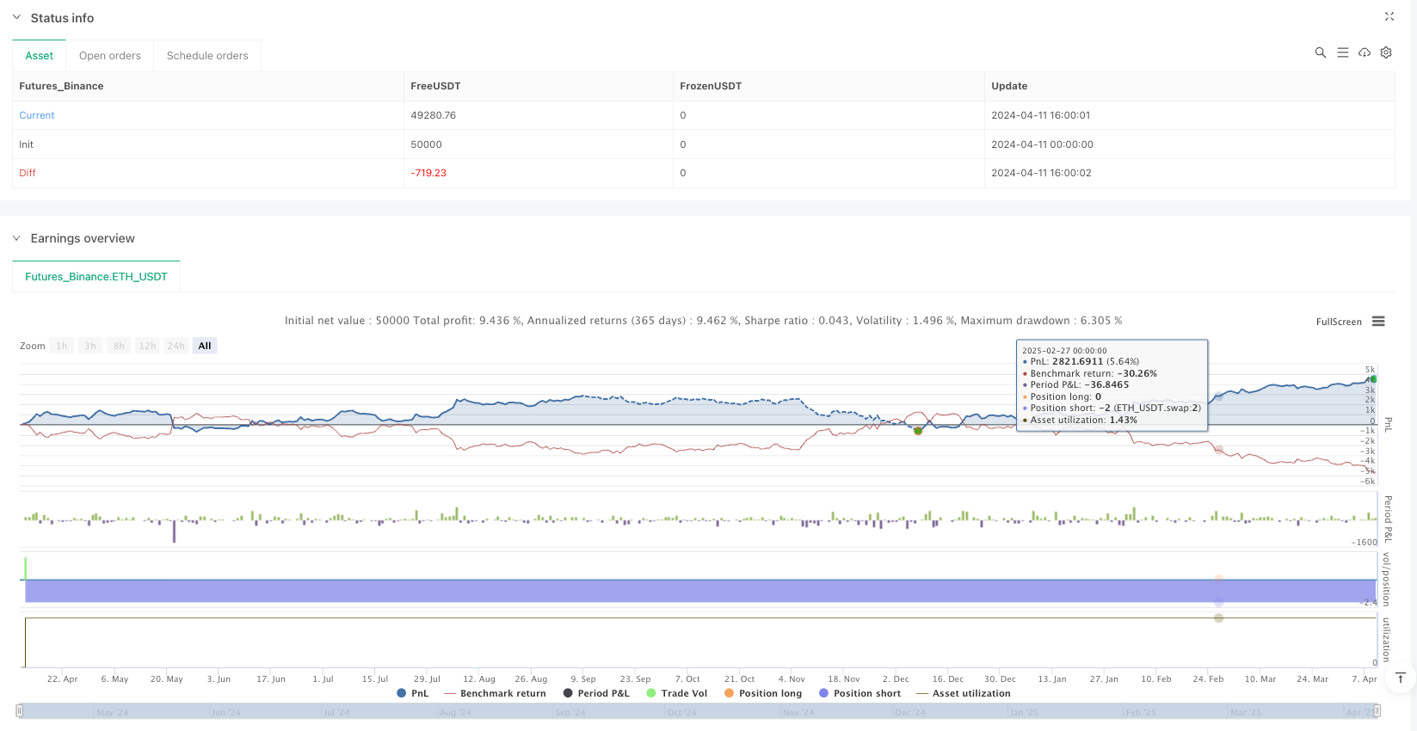Select the All zoom range button

click(205, 346)
